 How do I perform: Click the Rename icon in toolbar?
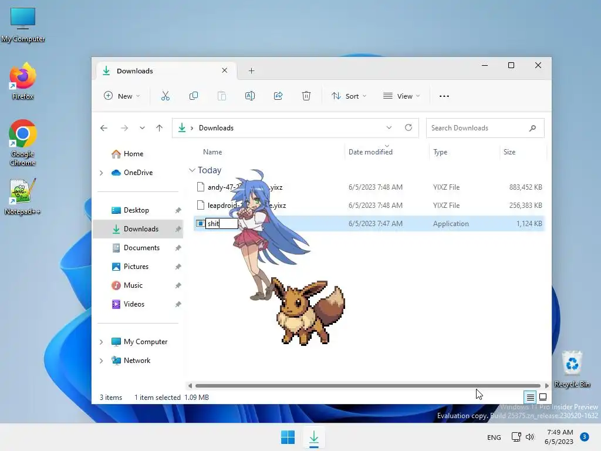[250, 96]
